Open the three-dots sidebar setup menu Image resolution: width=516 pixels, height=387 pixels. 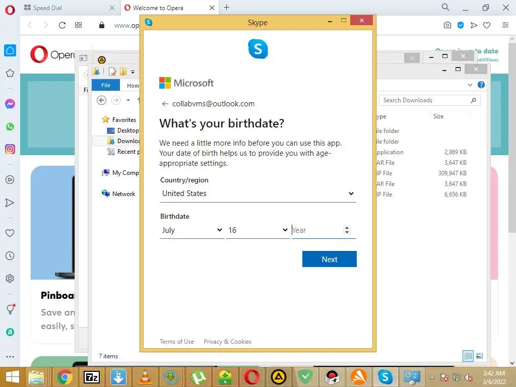[x=10, y=356]
